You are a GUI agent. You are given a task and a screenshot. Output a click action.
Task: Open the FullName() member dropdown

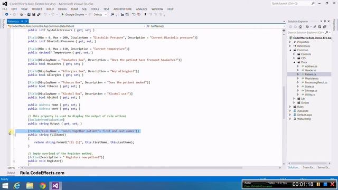point(284,26)
